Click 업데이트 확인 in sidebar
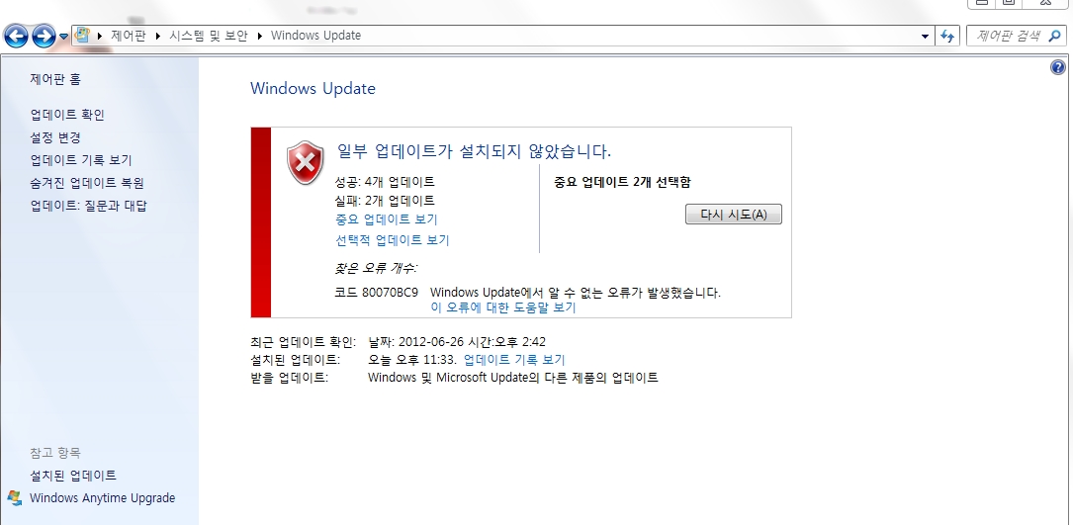Image resolution: width=1073 pixels, height=525 pixels. click(67, 115)
